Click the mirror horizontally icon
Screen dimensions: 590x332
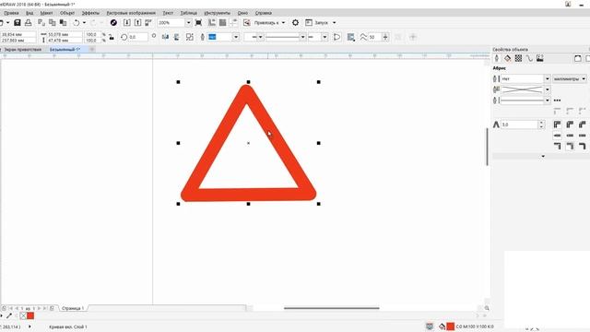[165, 37]
